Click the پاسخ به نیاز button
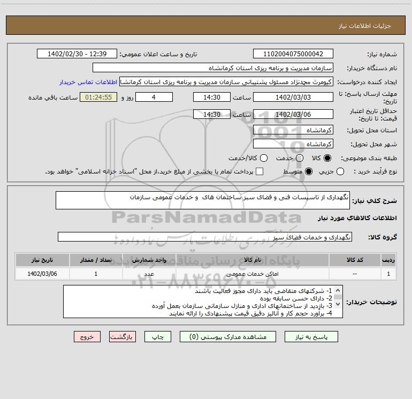Image resolution: width=412 pixels, height=399 pixels. tap(311, 337)
